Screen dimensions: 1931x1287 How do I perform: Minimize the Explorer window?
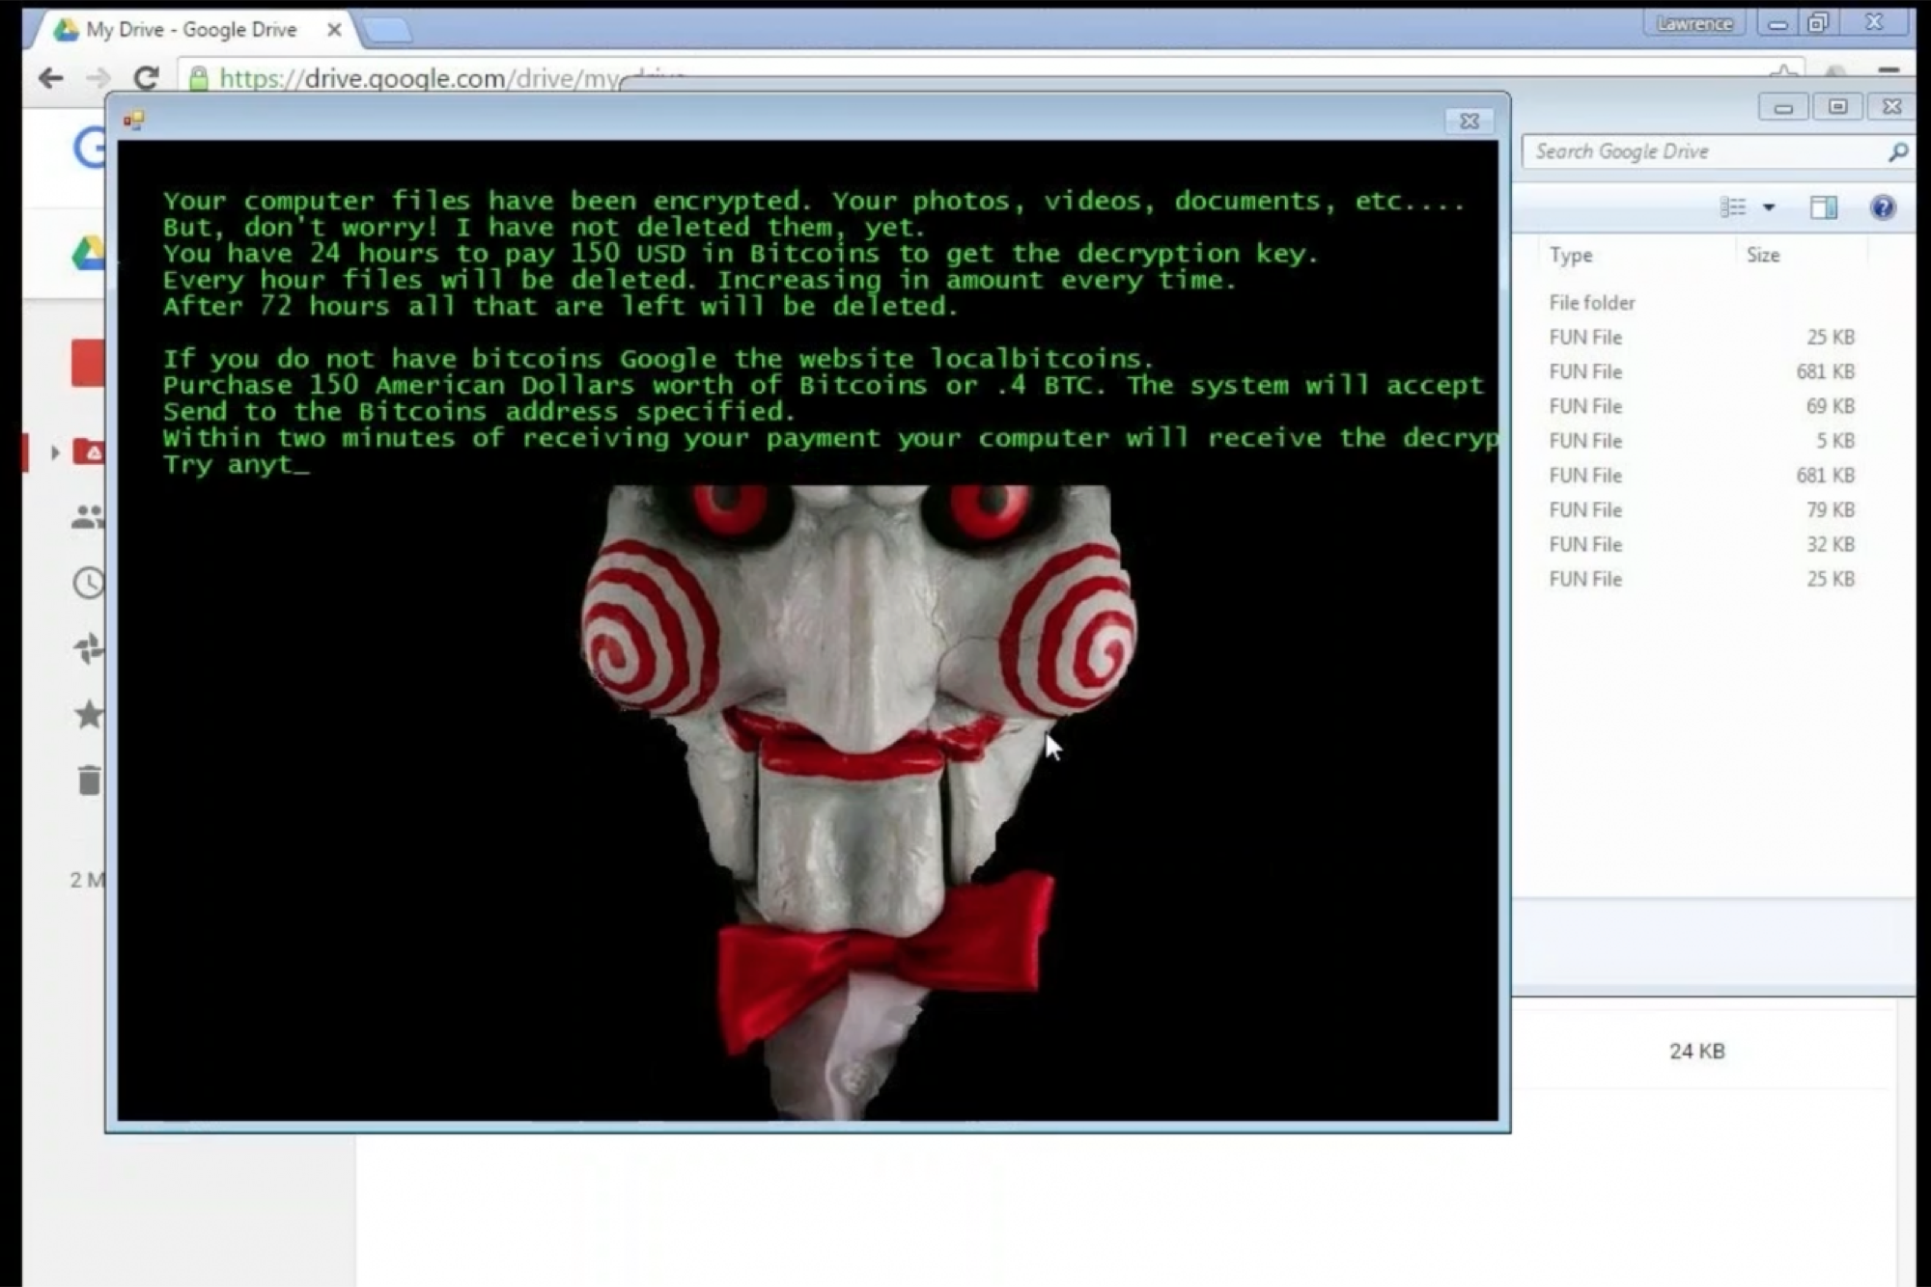pyautogui.click(x=1783, y=107)
